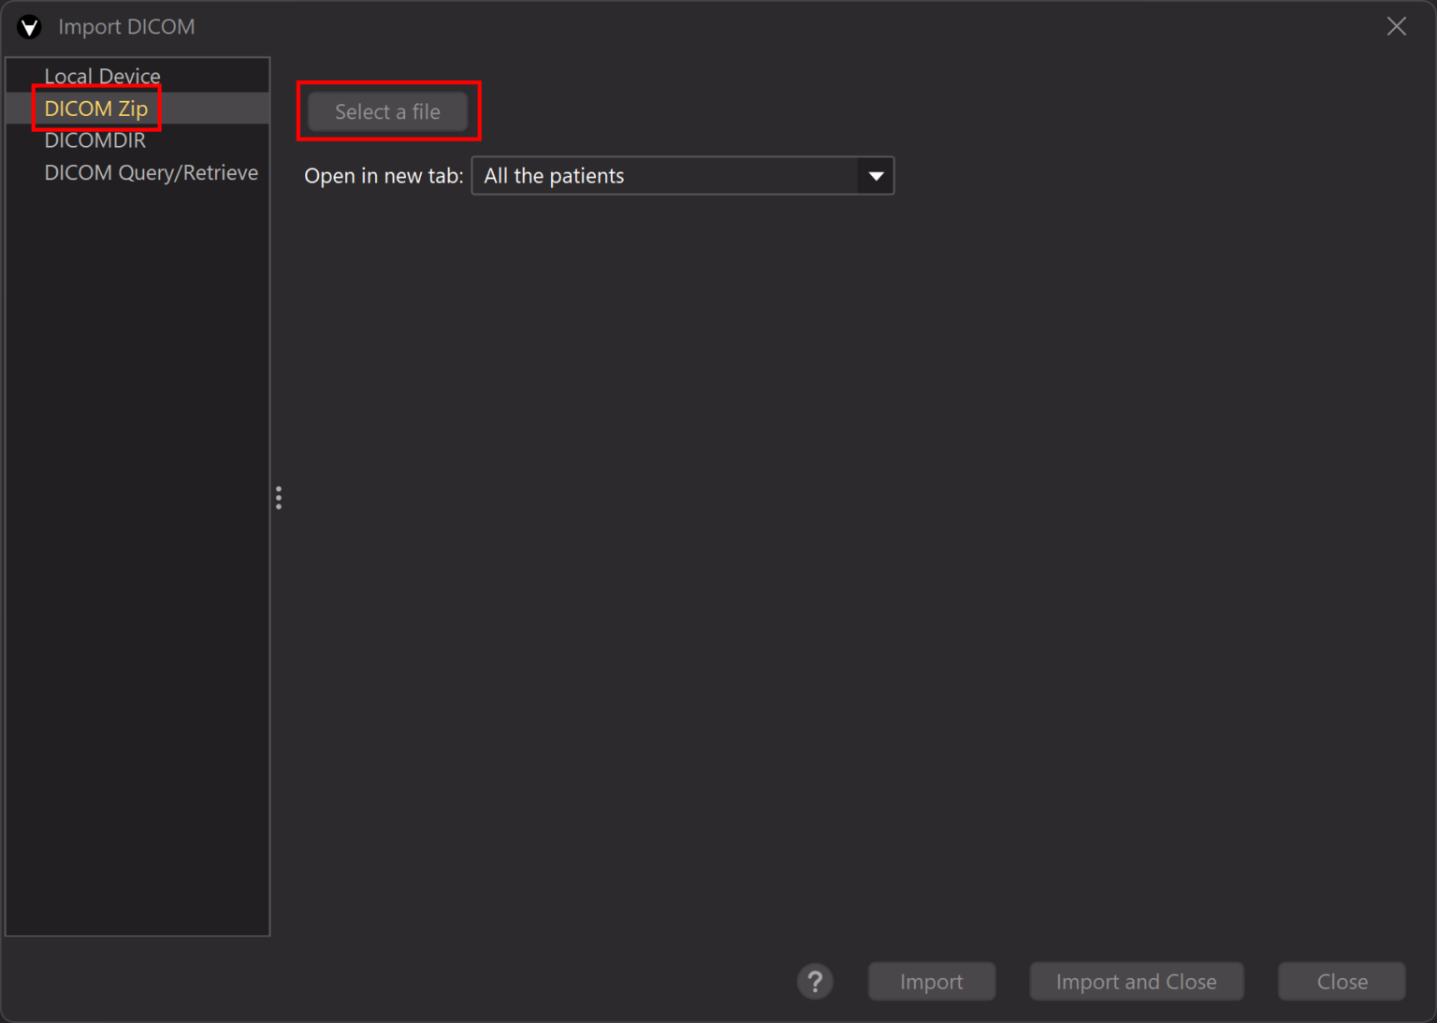Screen dimensions: 1437x1023
Task: Click the Weasis logo icon in title bar
Action: pyautogui.click(x=29, y=27)
